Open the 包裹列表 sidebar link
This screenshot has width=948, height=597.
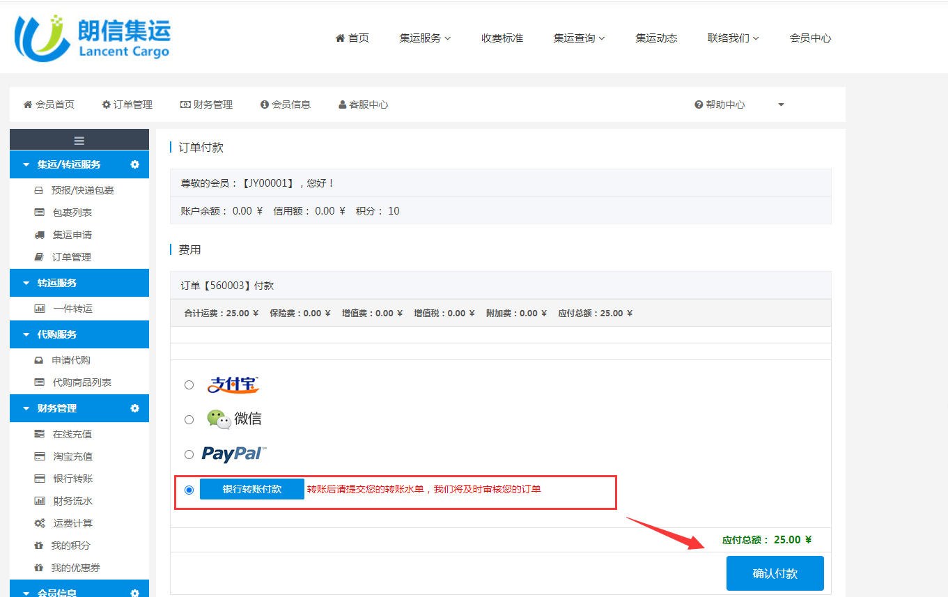pyautogui.click(x=72, y=212)
